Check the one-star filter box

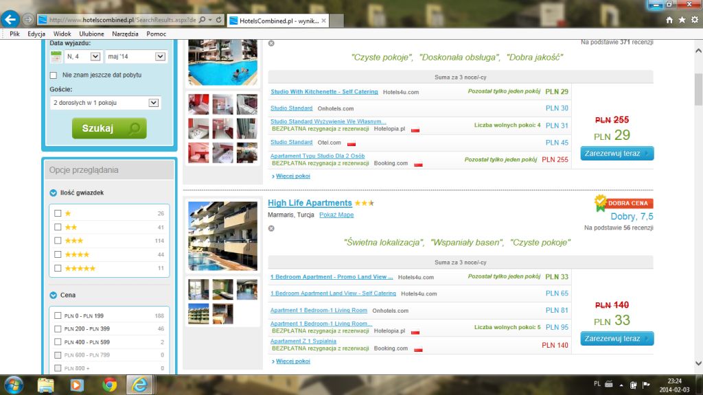click(x=58, y=213)
